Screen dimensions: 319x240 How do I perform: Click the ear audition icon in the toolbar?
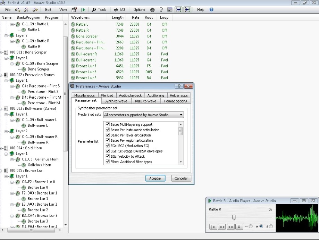(161, 10)
